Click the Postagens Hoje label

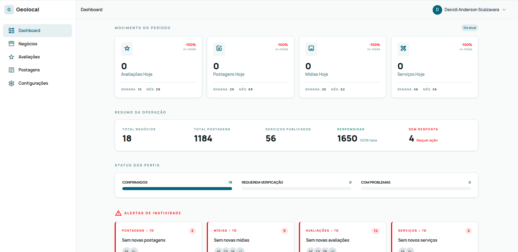(229, 74)
